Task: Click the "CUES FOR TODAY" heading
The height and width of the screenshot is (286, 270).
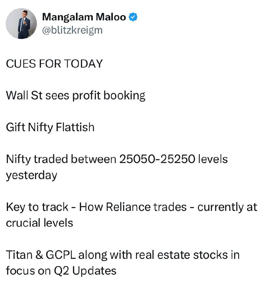Action: [54, 64]
